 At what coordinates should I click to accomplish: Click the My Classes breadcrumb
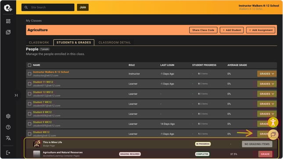(x=34, y=21)
